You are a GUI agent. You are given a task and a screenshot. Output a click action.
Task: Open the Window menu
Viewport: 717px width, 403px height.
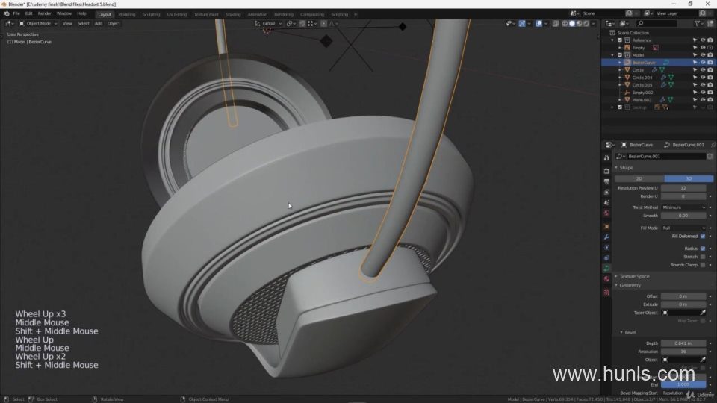[63, 14]
